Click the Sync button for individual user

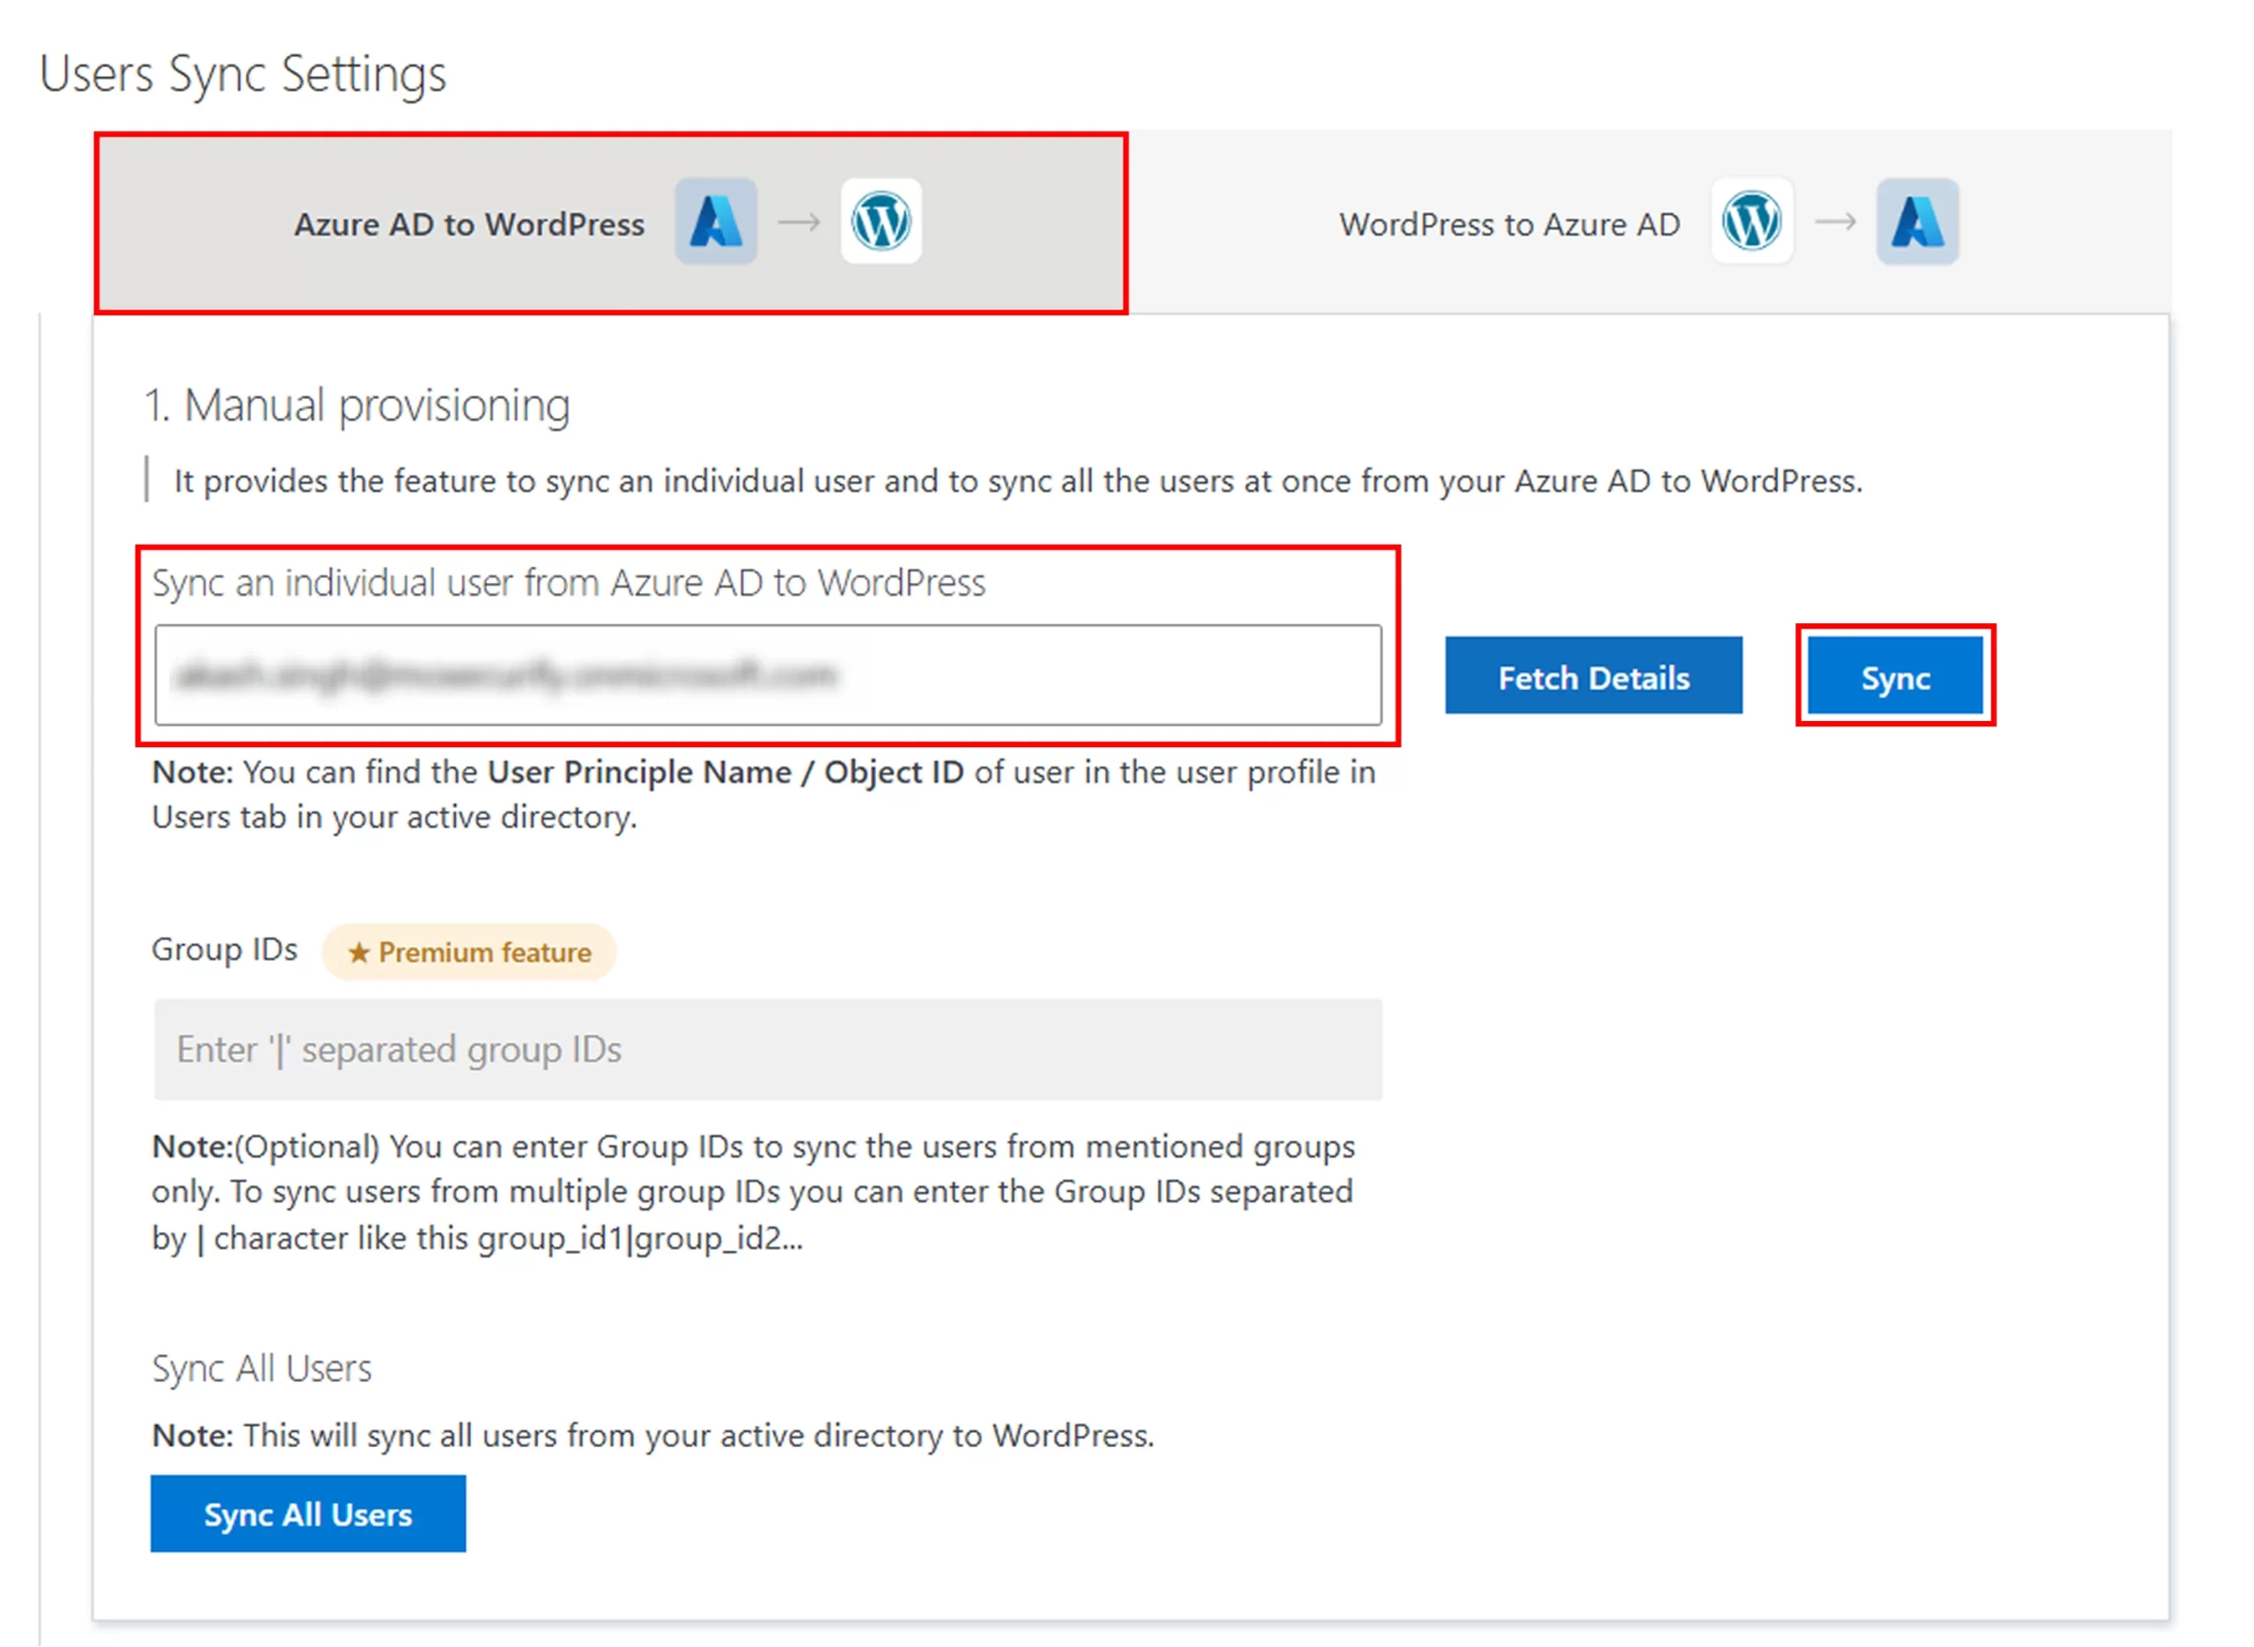tap(1897, 676)
